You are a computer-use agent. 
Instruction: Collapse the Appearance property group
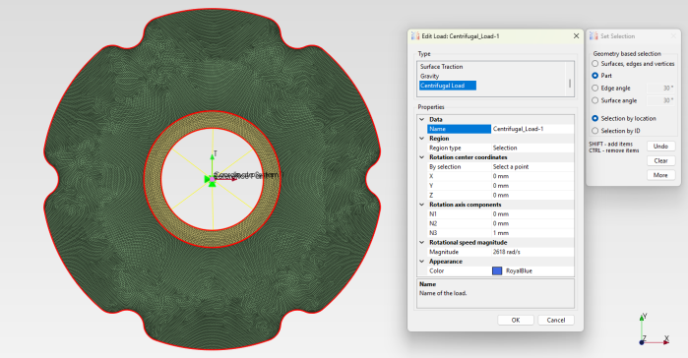(421, 262)
